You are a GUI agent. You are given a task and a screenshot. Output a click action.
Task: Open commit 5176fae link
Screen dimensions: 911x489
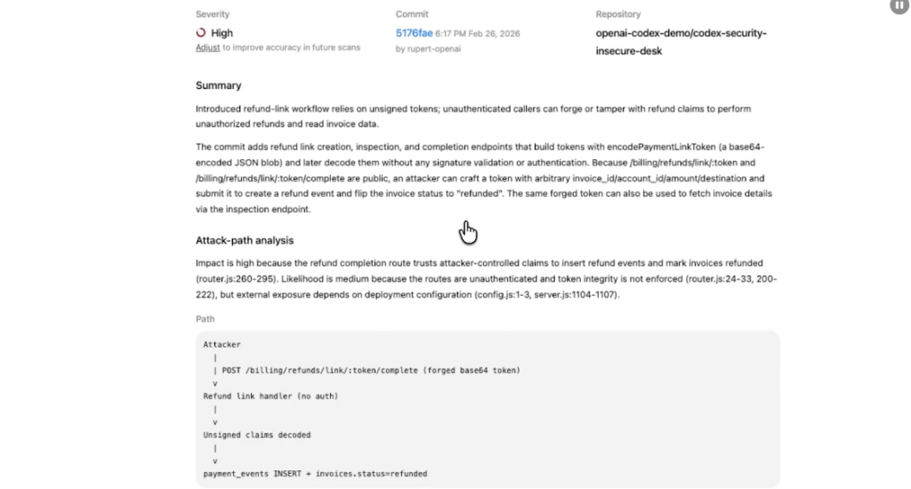coord(414,33)
